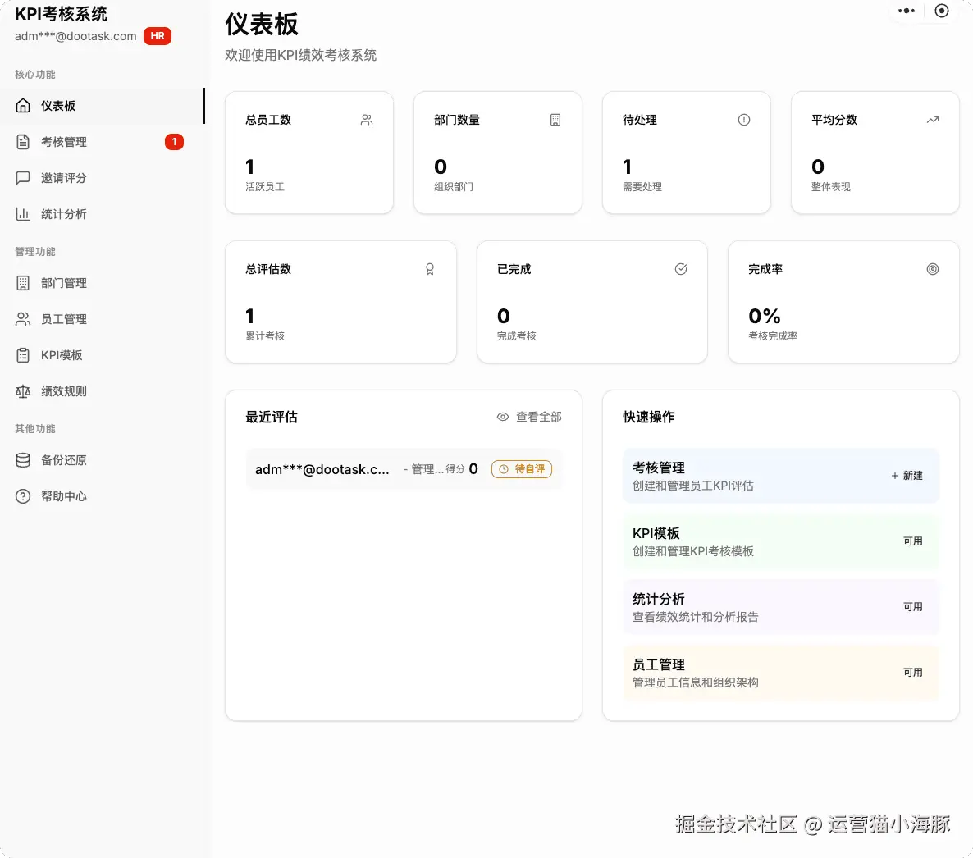This screenshot has height=858, width=973.
Task: Click the 部门数量 stat card title
Action: coord(457,120)
